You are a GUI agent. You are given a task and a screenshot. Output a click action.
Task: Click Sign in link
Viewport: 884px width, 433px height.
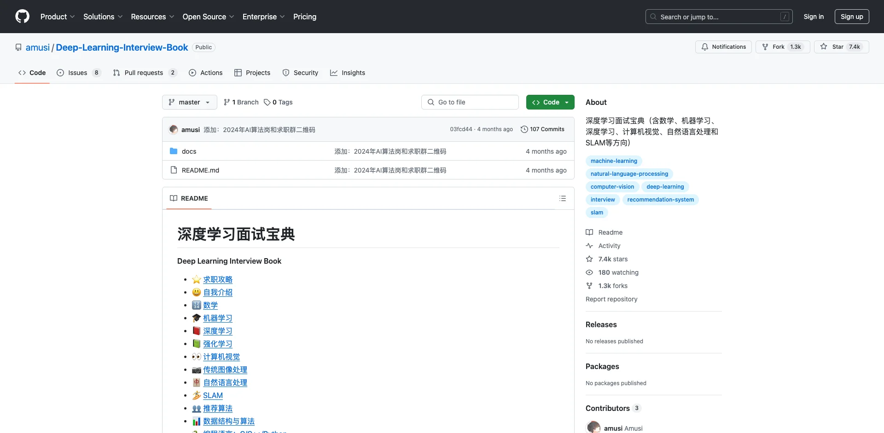814,17
